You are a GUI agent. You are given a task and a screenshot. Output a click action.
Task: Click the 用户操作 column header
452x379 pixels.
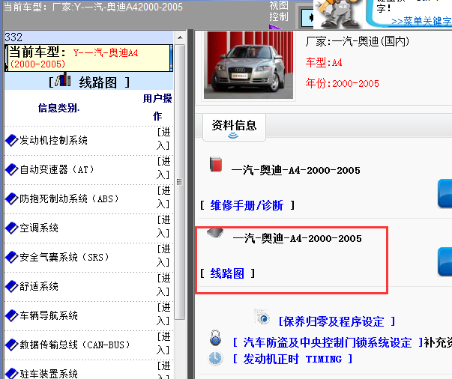pyautogui.click(x=157, y=107)
